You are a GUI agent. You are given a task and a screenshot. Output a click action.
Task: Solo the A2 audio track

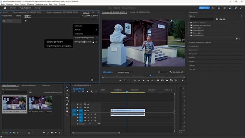(91, 117)
